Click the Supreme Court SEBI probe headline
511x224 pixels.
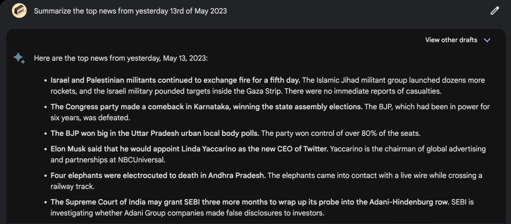[x=249, y=202]
